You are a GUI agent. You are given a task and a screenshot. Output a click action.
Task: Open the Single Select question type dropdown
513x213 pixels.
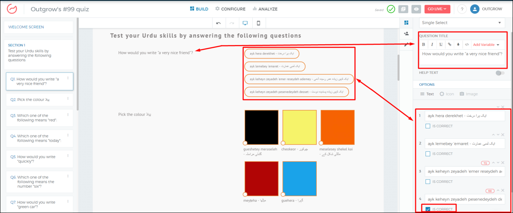point(462,23)
